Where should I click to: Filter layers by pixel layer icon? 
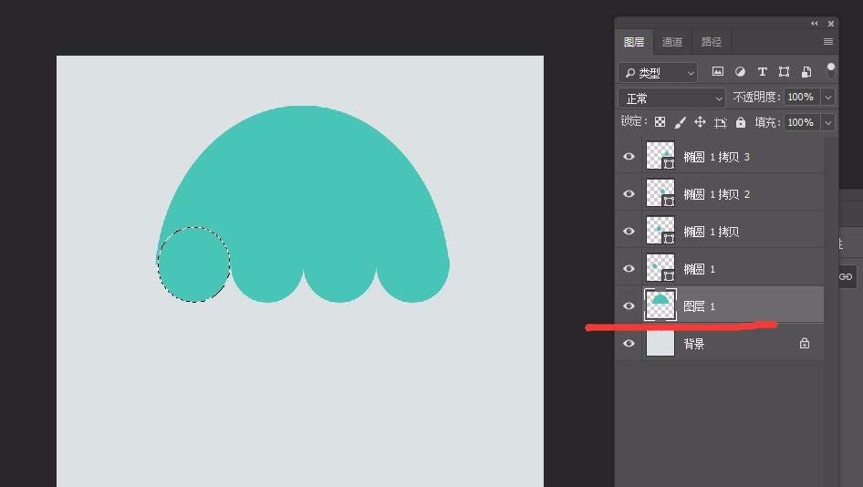coord(718,72)
